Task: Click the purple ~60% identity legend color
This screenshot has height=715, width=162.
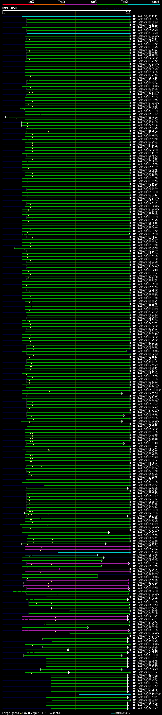Action: pos(81,5)
